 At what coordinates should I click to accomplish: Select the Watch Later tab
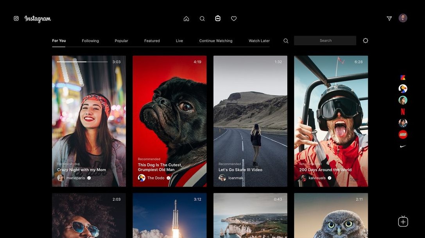[259, 41]
